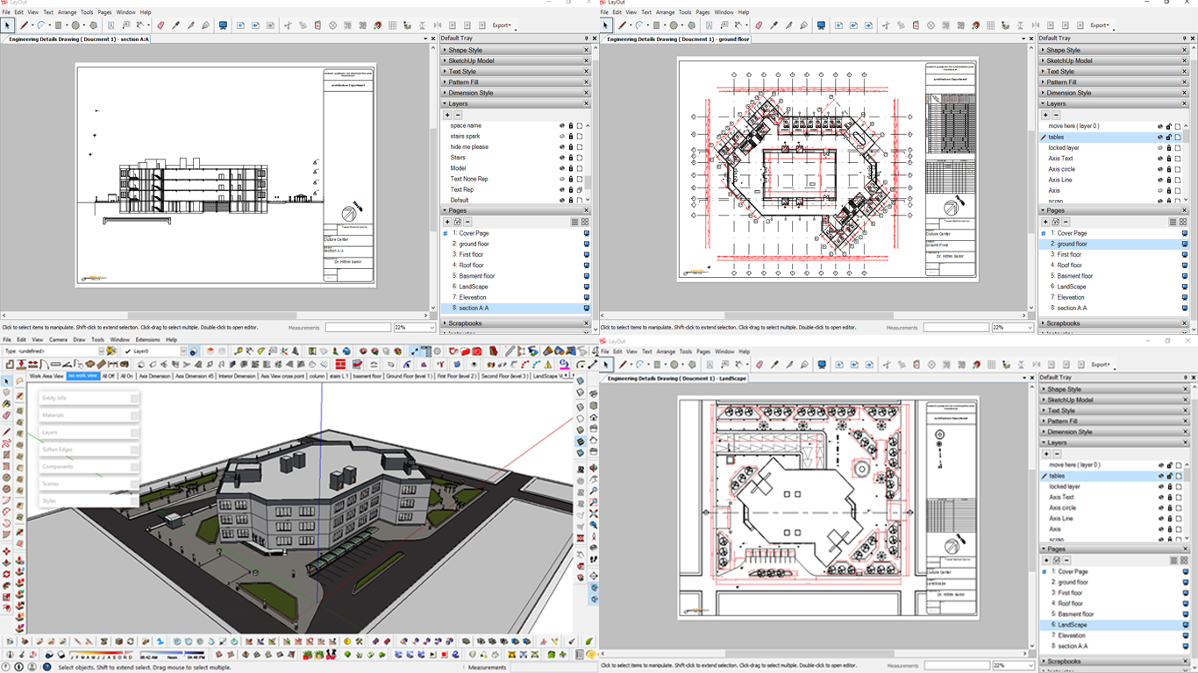Switch to the 'Axis Dimension 45' scene tab
The image size is (1198, 673).
click(195, 376)
